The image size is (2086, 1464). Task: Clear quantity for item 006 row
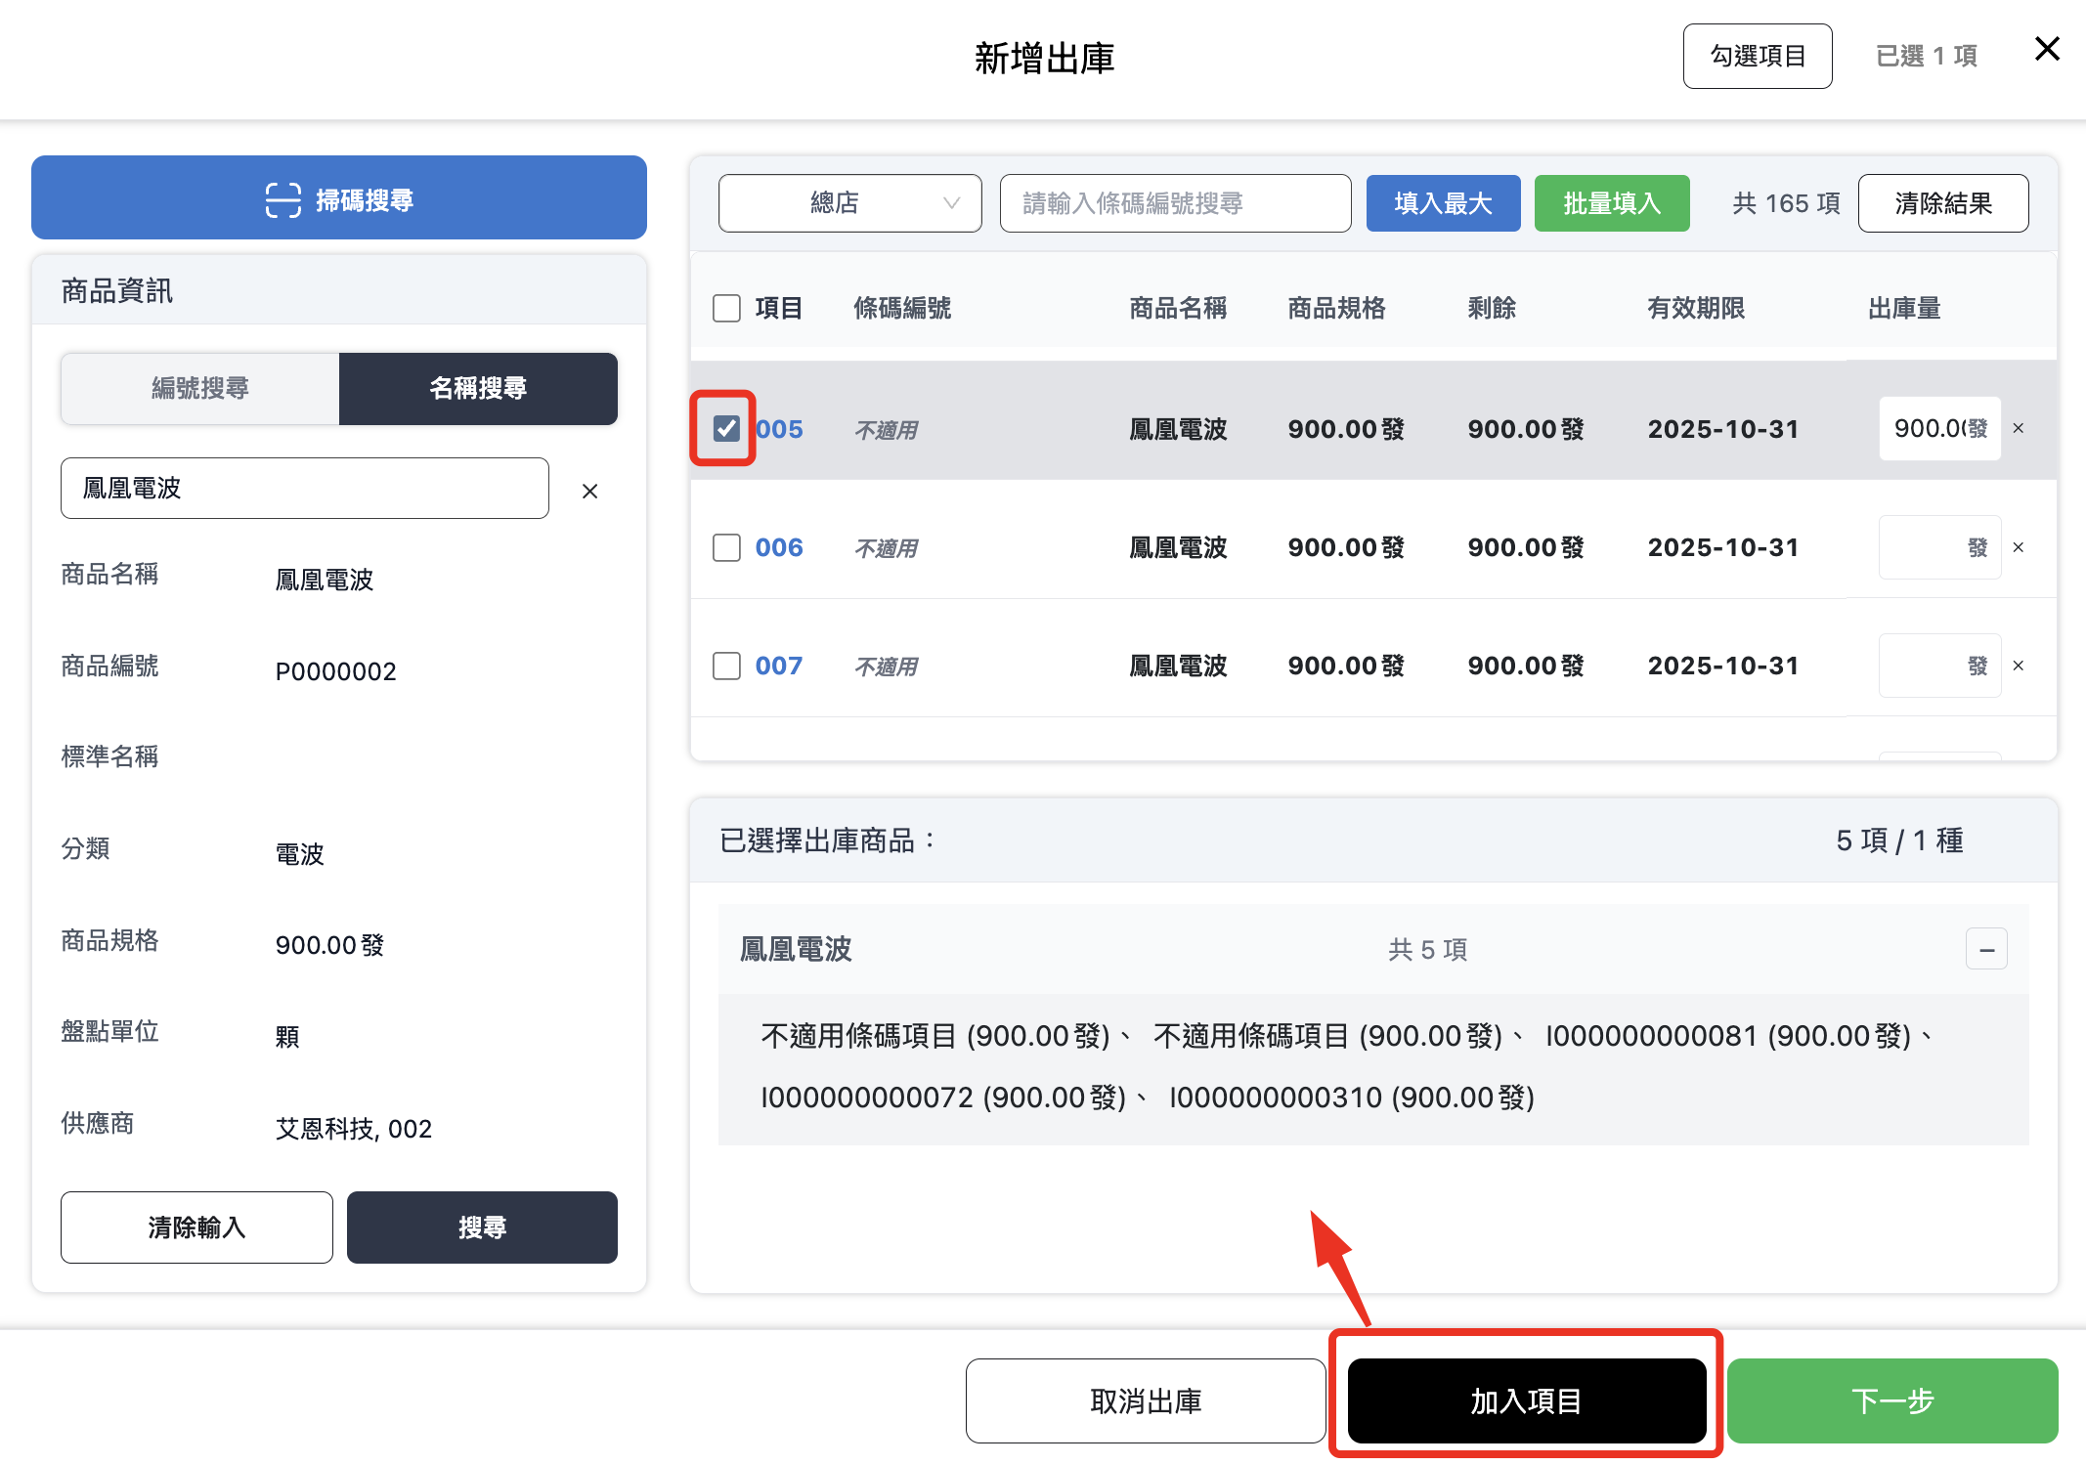[2019, 547]
